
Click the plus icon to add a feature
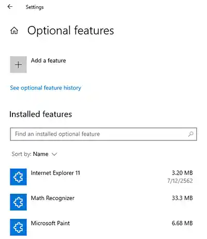pyautogui.click(x=18, y=64)
